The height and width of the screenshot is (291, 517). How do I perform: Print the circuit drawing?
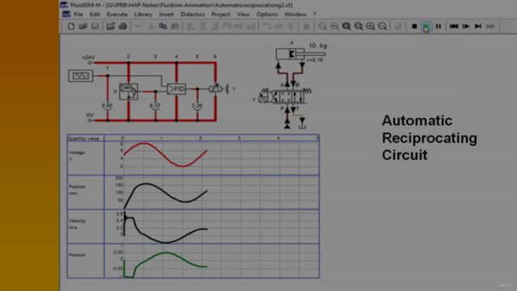(123, 27)
